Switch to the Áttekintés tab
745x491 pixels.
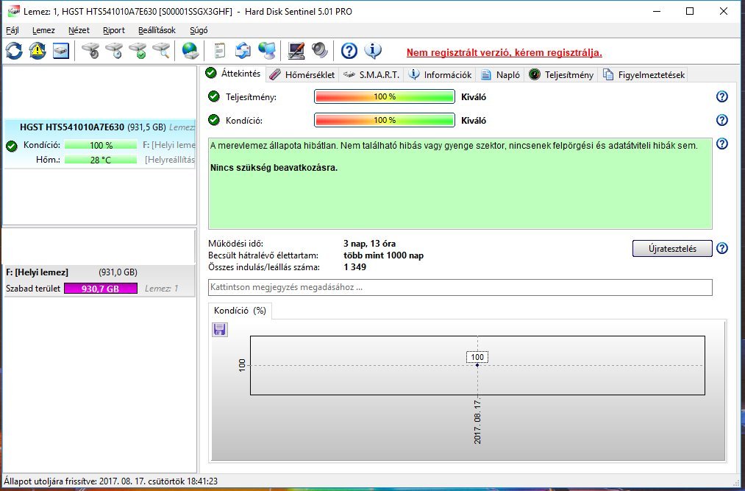coord(233,74)
